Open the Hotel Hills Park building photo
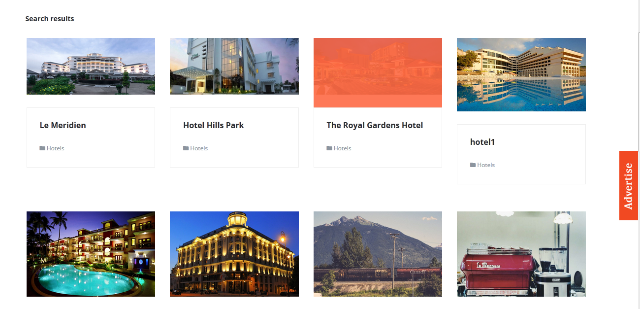 [x=234, y=66]
